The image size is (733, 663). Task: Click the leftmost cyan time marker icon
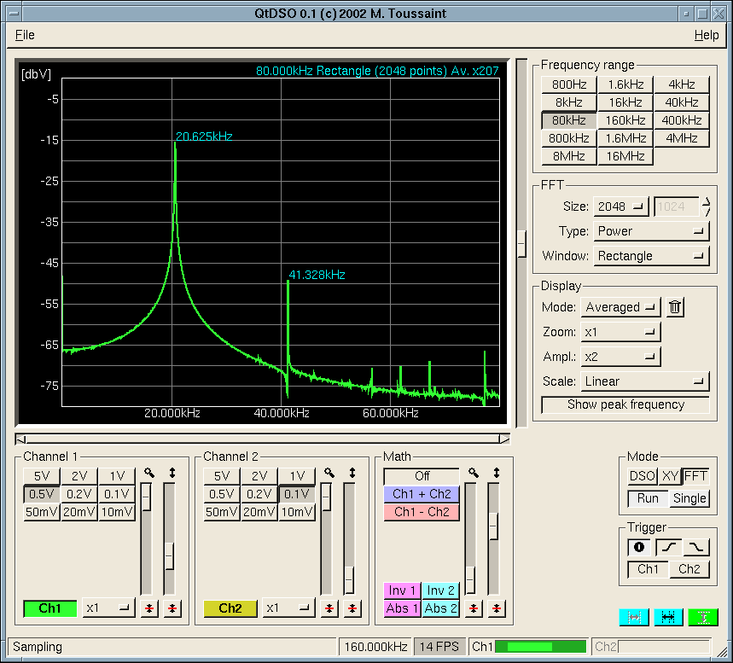[633, 617]
